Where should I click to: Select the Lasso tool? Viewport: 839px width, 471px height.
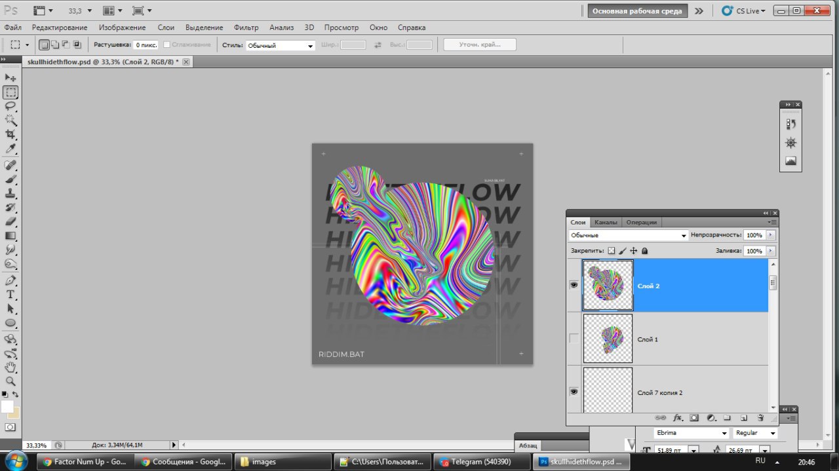tap(10, 106)
